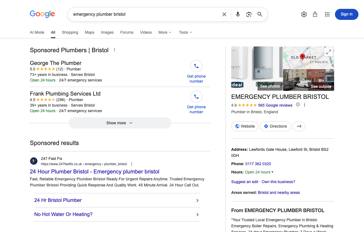Switch to Videos tab
The image size is (364, 232).
(x=146, y=32)
